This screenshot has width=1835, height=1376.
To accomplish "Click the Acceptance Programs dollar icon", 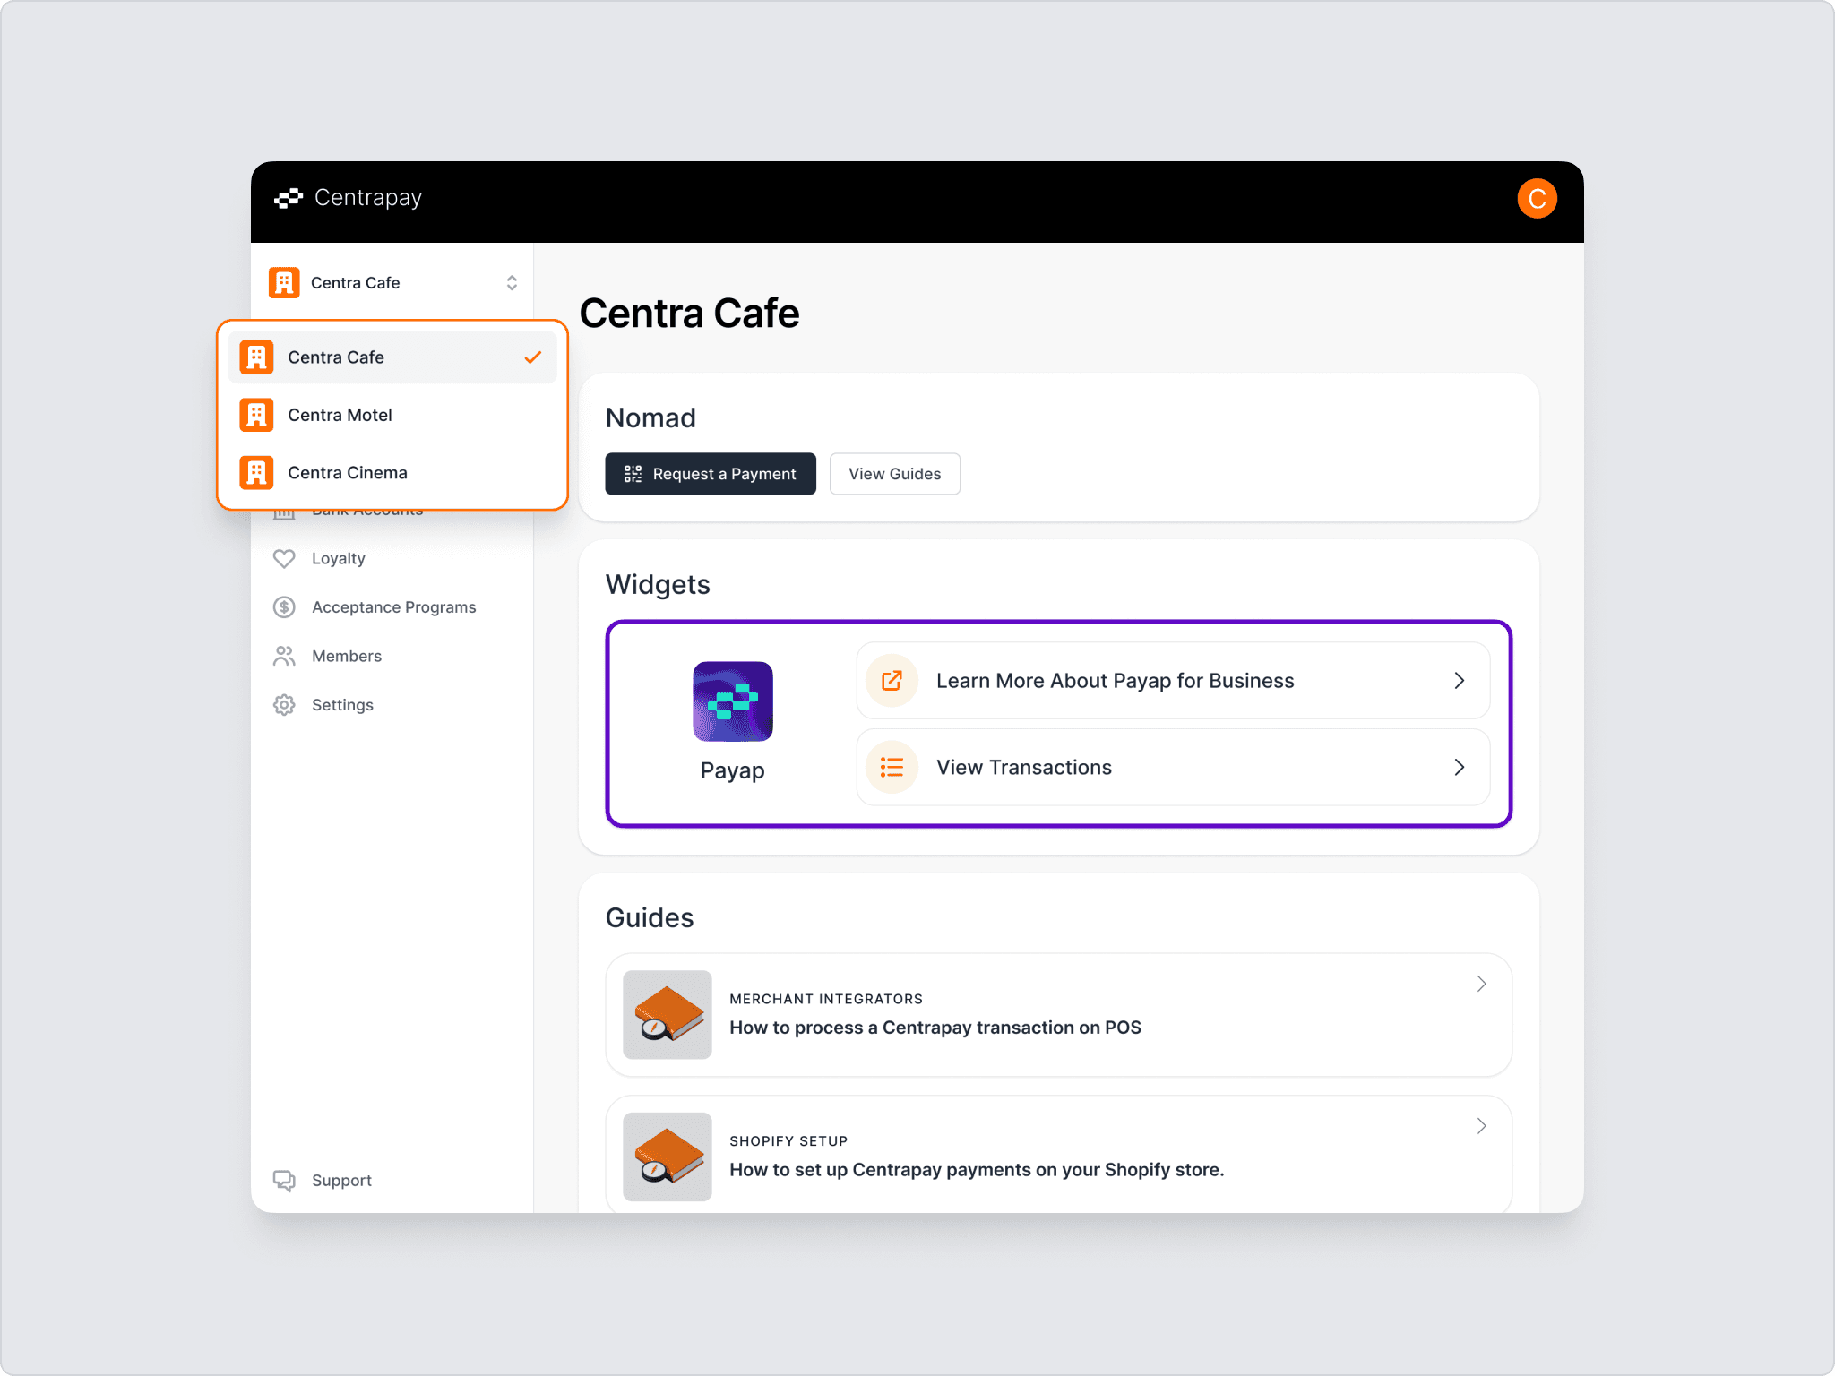I will click(284, 607).
